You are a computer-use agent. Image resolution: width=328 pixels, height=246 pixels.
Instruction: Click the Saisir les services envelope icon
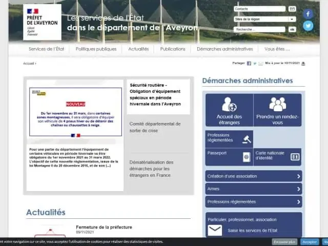tap(215, 231)
